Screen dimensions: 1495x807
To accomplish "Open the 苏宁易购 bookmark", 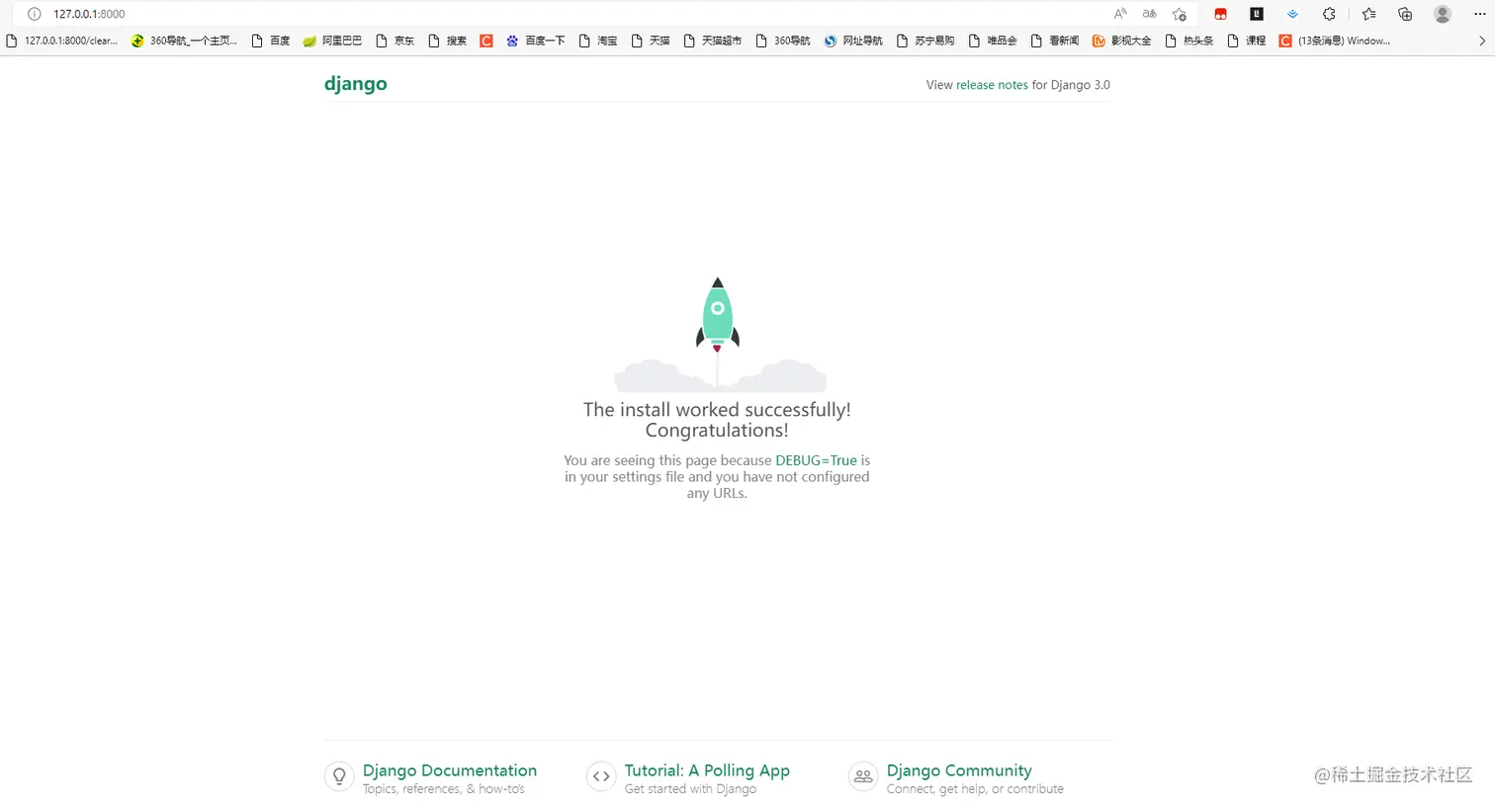I will pyautogui.click(x=924, y=40).
